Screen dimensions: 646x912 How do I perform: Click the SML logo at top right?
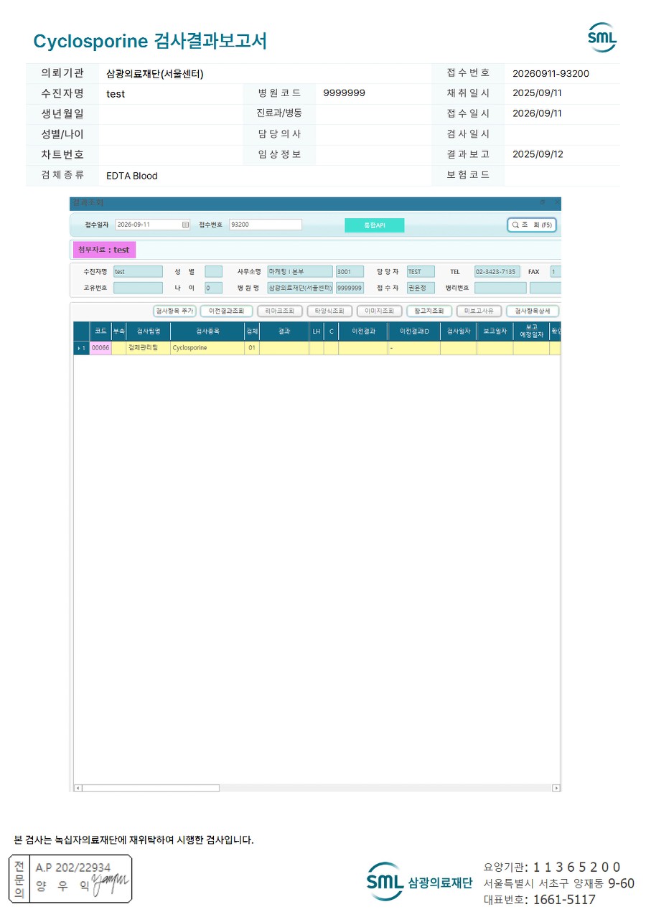601,37
